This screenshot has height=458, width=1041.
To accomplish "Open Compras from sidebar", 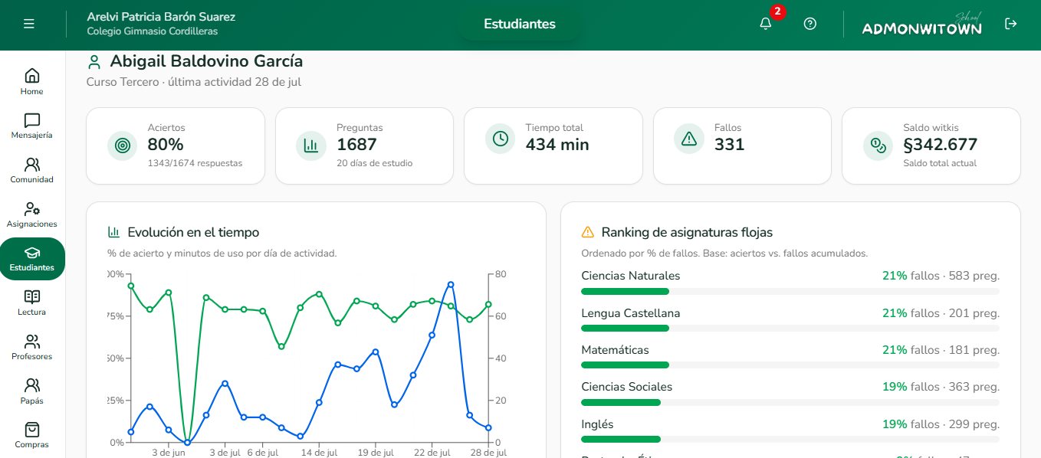I will [x=32, y=436].
